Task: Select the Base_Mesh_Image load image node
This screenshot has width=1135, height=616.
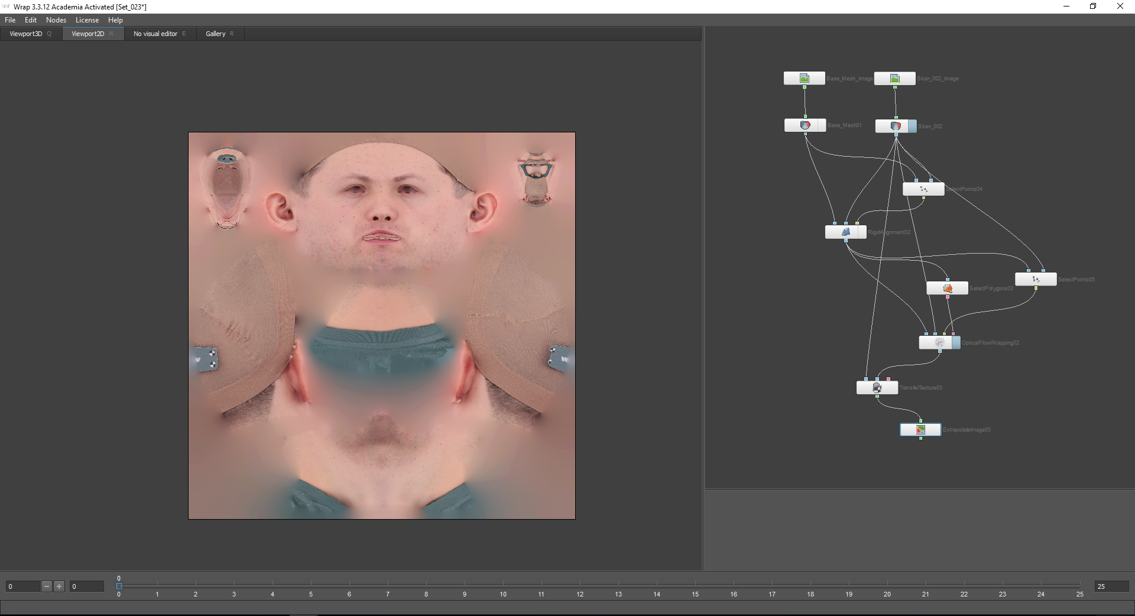Action: [x=804, y=78]
